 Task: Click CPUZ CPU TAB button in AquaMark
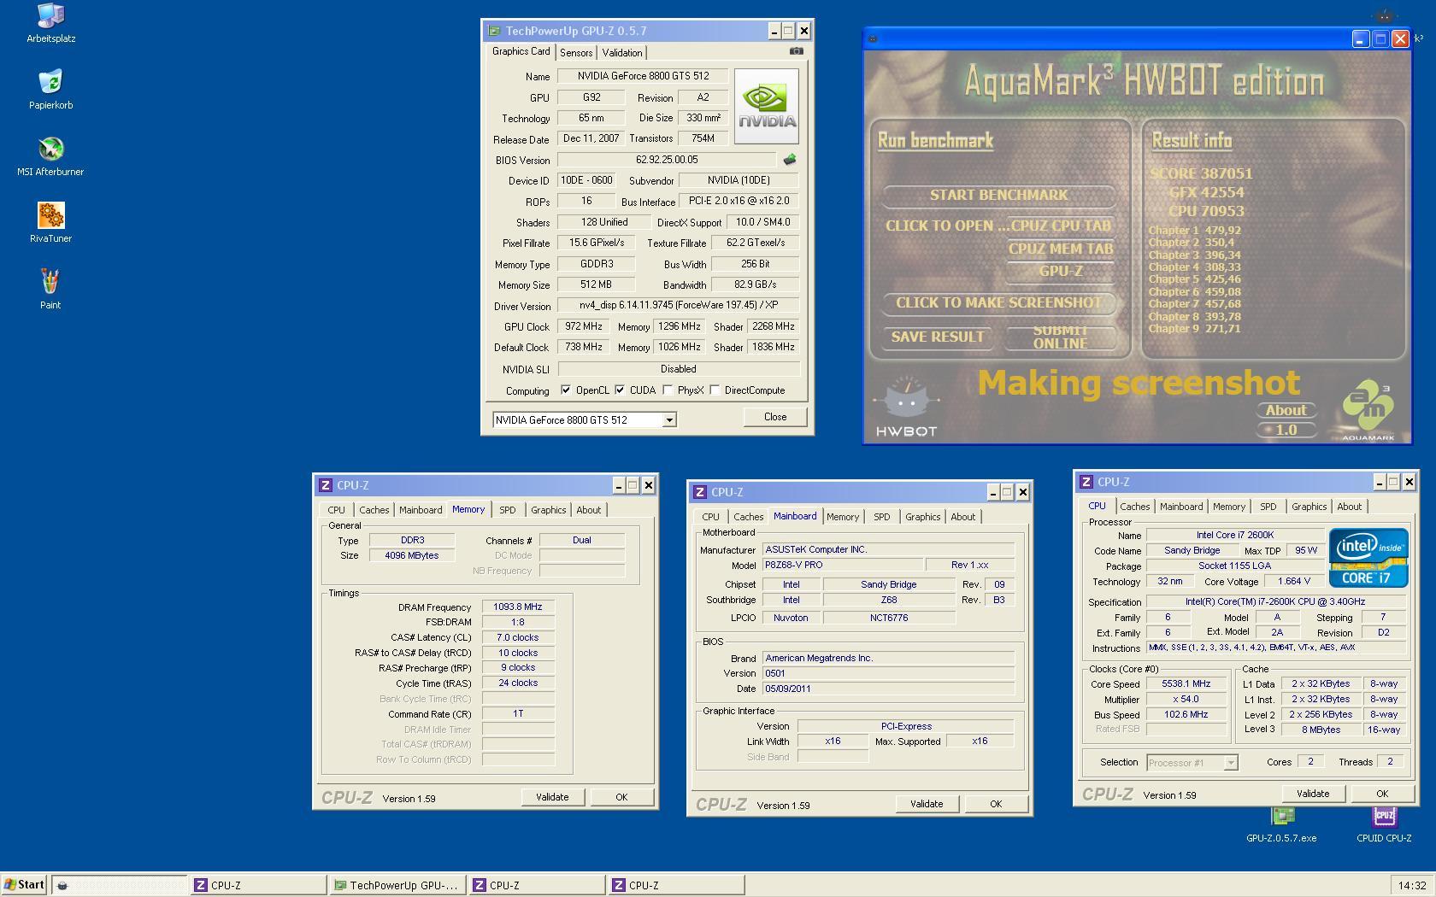coord(1061,226)
